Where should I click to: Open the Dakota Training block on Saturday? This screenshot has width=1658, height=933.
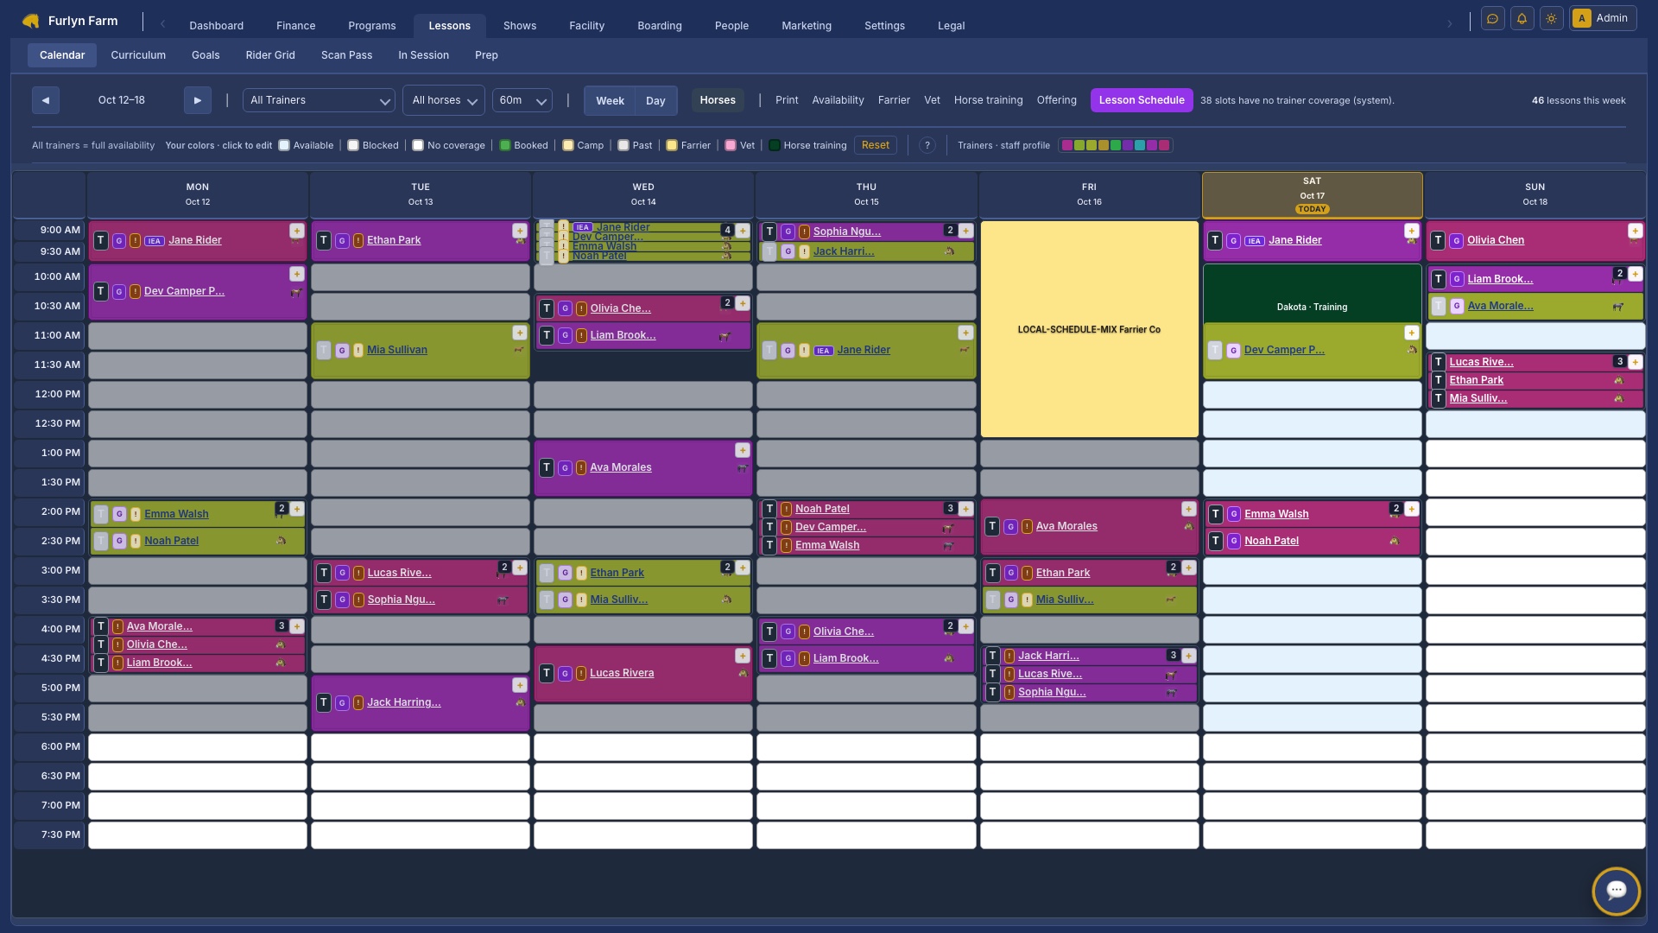pyautogui.click(x=1312, y=294)
